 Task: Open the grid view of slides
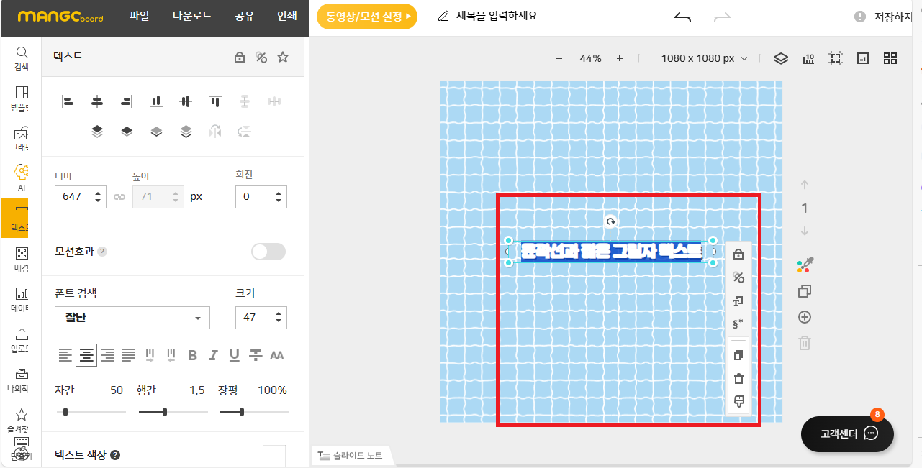pyautogui.click(x=890, y=58)
